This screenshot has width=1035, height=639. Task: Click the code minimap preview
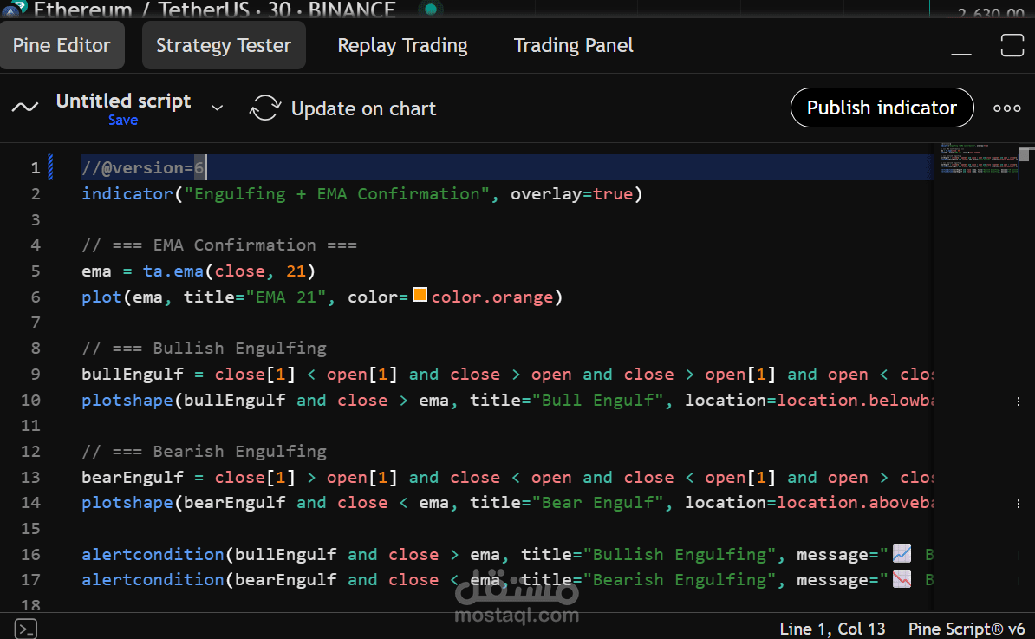(x=979, y=159)
